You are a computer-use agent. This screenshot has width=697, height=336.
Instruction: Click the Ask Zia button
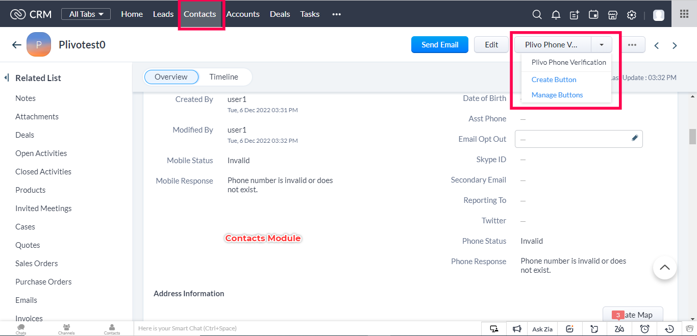(x=542, y=329)
